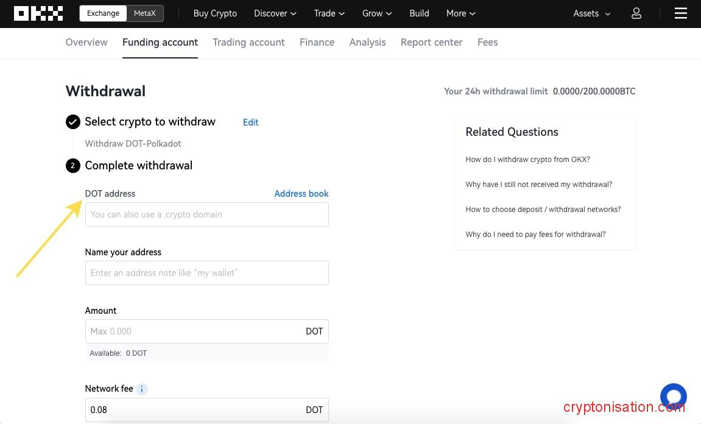Open the user profile icon
701x424 pixels.
coord(636,13)
